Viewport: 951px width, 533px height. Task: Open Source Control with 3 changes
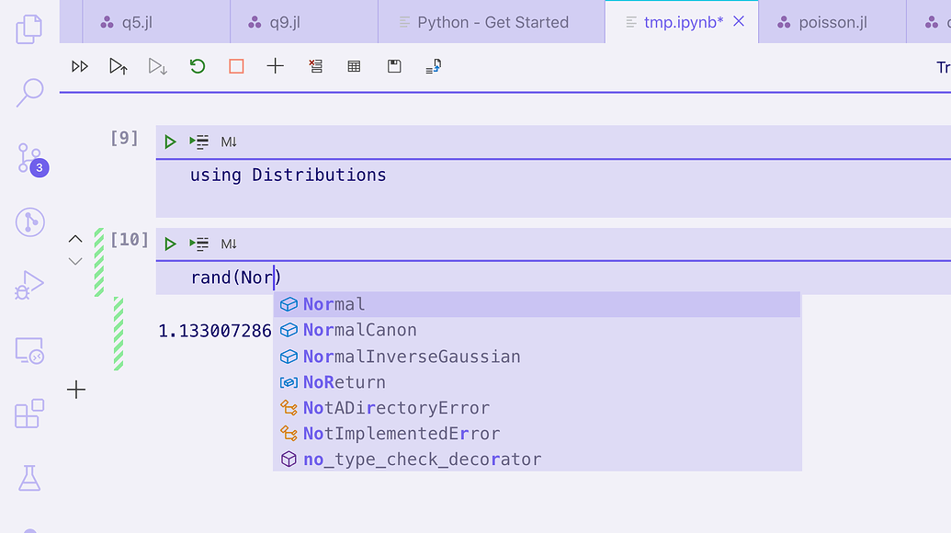tap(31, 159)
